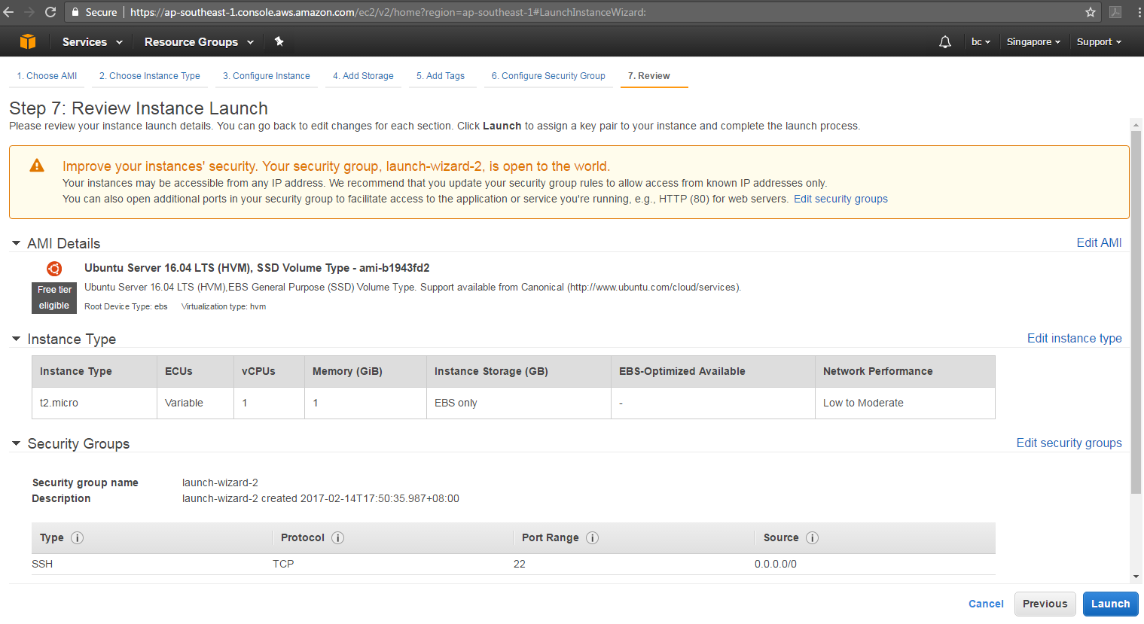Click the security warning triangle icon
The width and height of the screenshot is (1144, 624).
tap(36, 166)
